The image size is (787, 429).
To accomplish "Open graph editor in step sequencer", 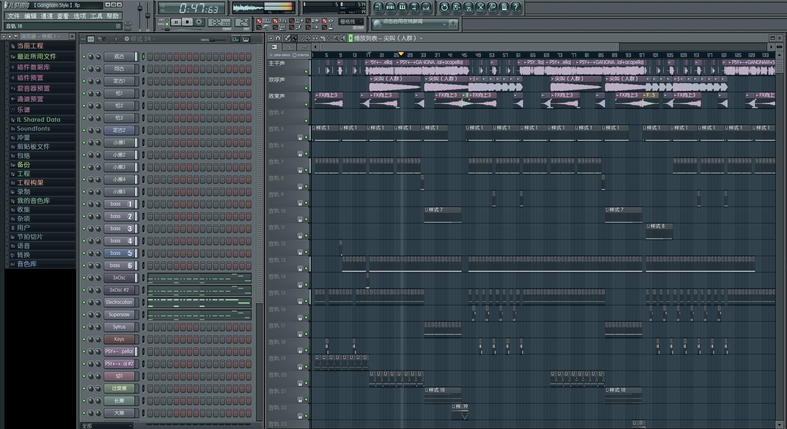I will point(236,39).
